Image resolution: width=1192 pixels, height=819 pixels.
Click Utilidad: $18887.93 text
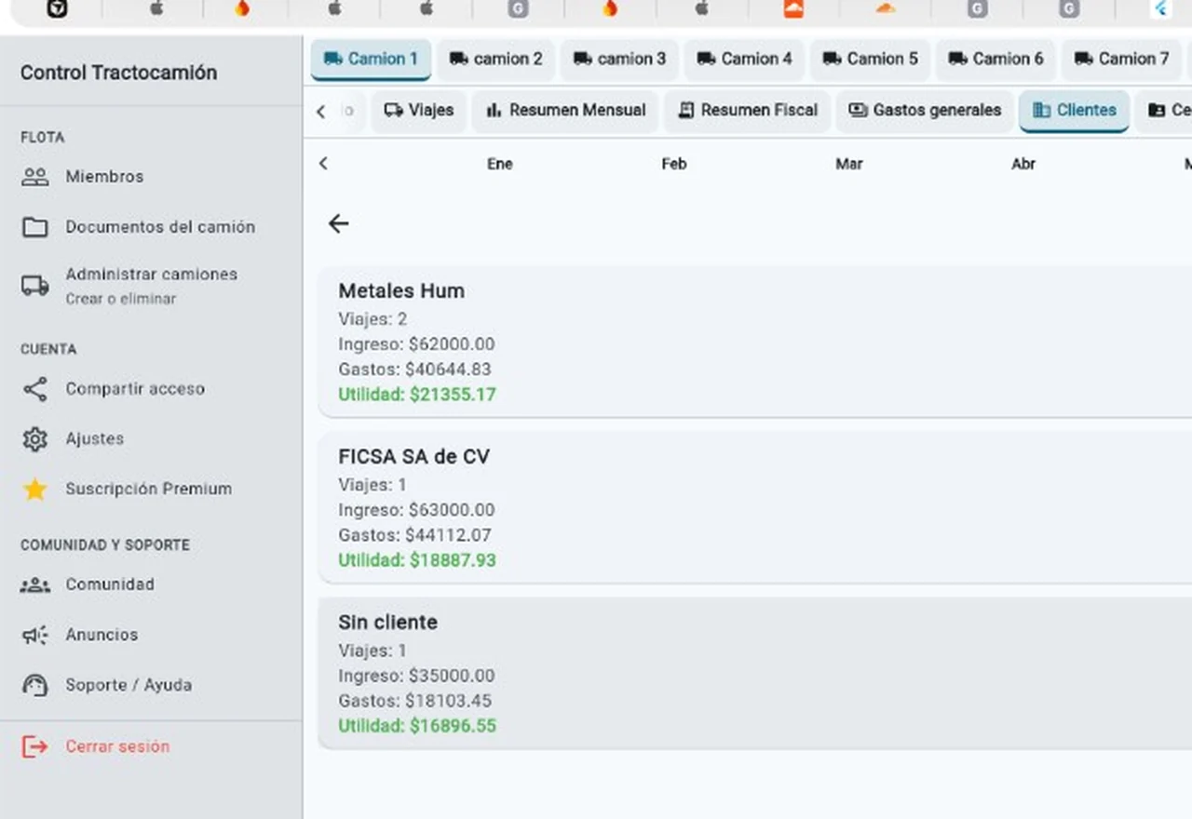click(417, 560)
